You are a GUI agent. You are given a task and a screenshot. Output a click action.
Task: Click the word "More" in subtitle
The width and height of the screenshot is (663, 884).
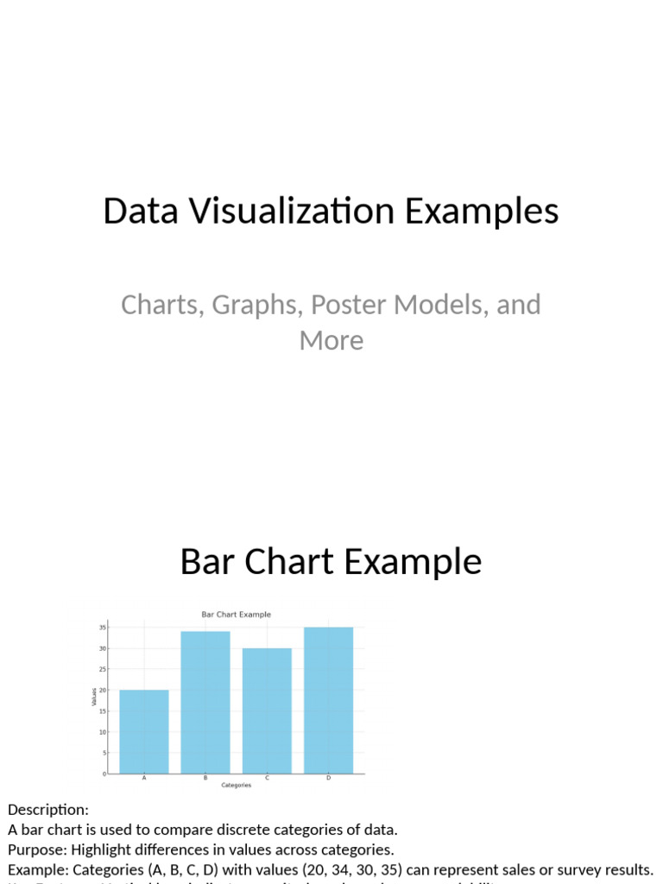[331, 340]
